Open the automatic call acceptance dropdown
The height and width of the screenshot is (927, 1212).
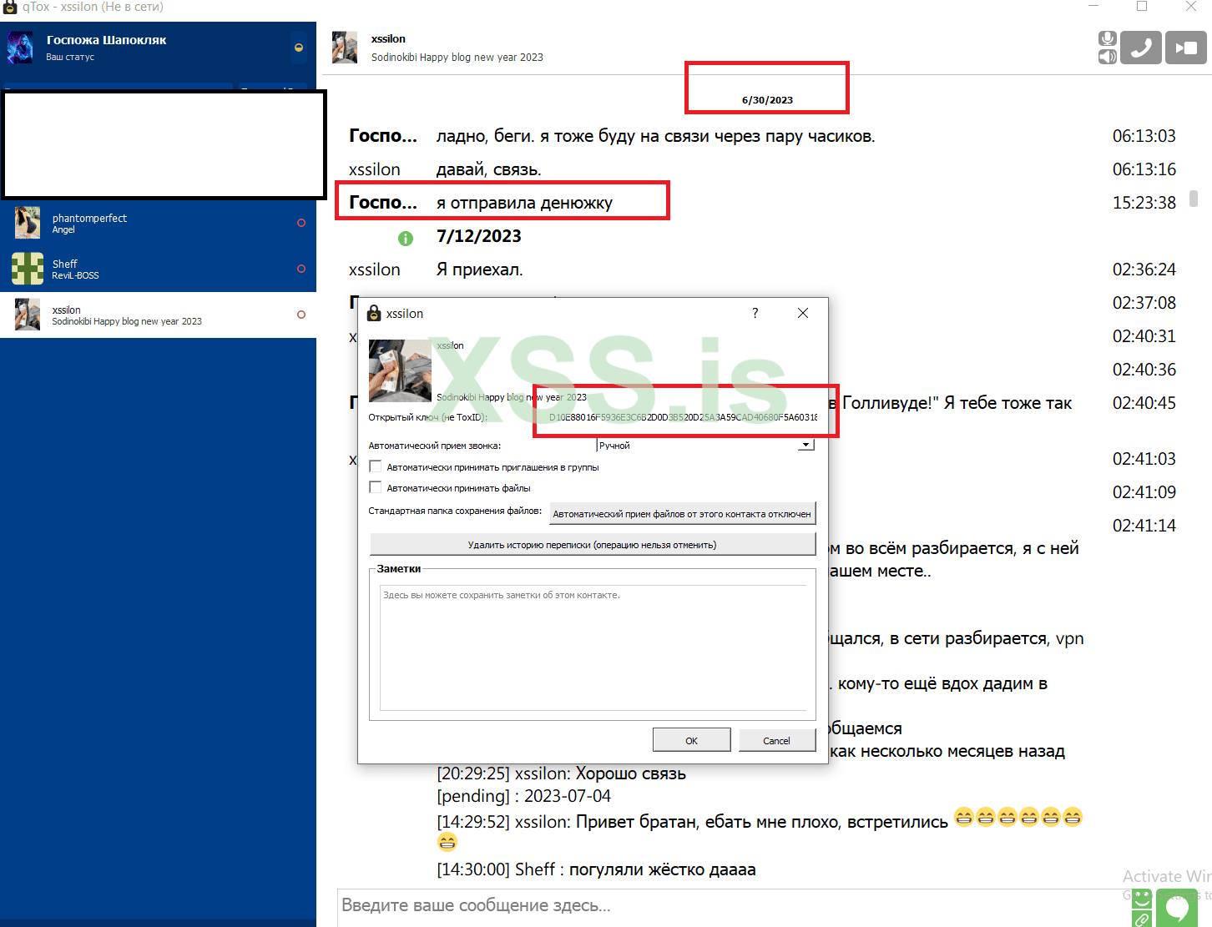tap(805, 444)
